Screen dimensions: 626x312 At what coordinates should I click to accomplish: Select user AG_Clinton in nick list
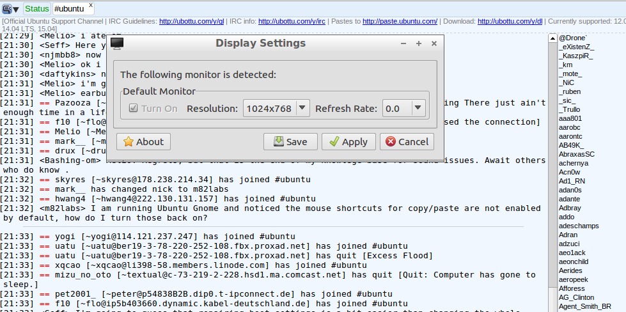coord(577,297)
